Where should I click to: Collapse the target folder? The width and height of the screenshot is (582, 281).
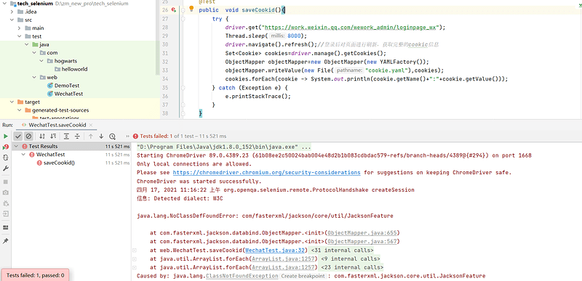[12, 102]
